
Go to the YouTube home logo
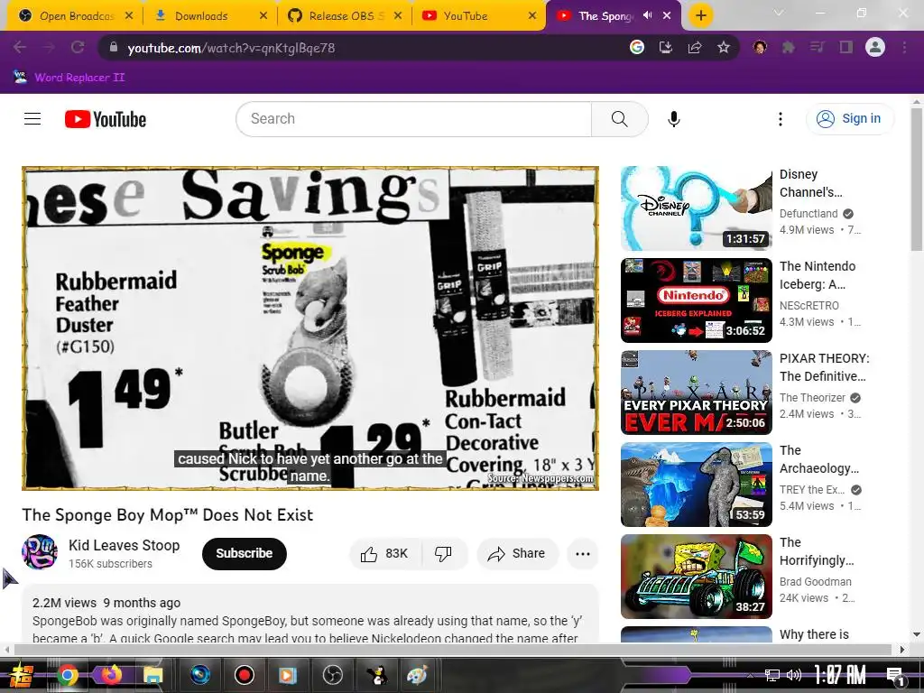tap(106, 119)
